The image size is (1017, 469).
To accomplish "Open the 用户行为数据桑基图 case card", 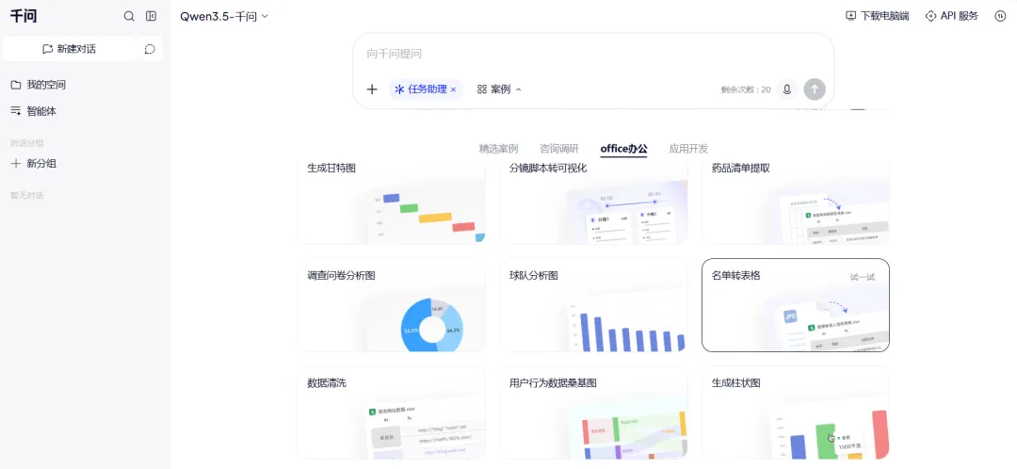I will 593,412.
